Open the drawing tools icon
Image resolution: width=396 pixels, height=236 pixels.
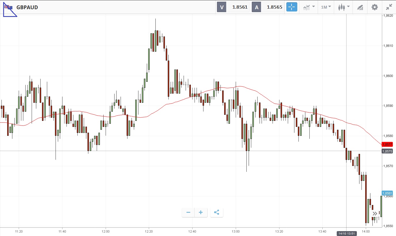360,7
